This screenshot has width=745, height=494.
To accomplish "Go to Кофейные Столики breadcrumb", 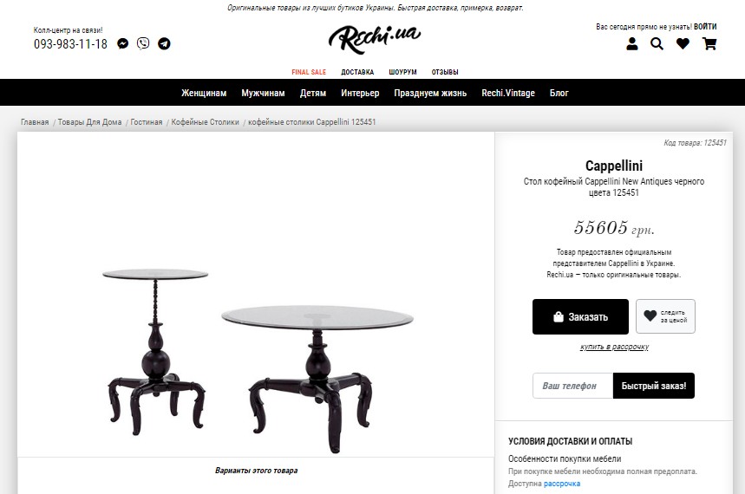I will pyautogui.click(x=205, y=122).
